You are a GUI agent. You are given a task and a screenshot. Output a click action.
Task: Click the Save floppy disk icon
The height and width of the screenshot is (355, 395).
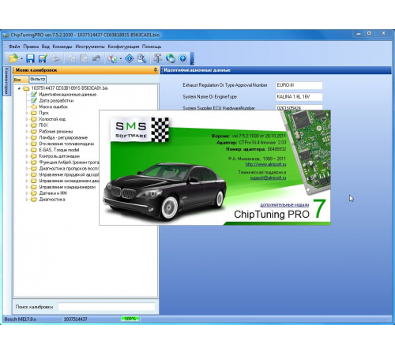(x=30, y=58)
